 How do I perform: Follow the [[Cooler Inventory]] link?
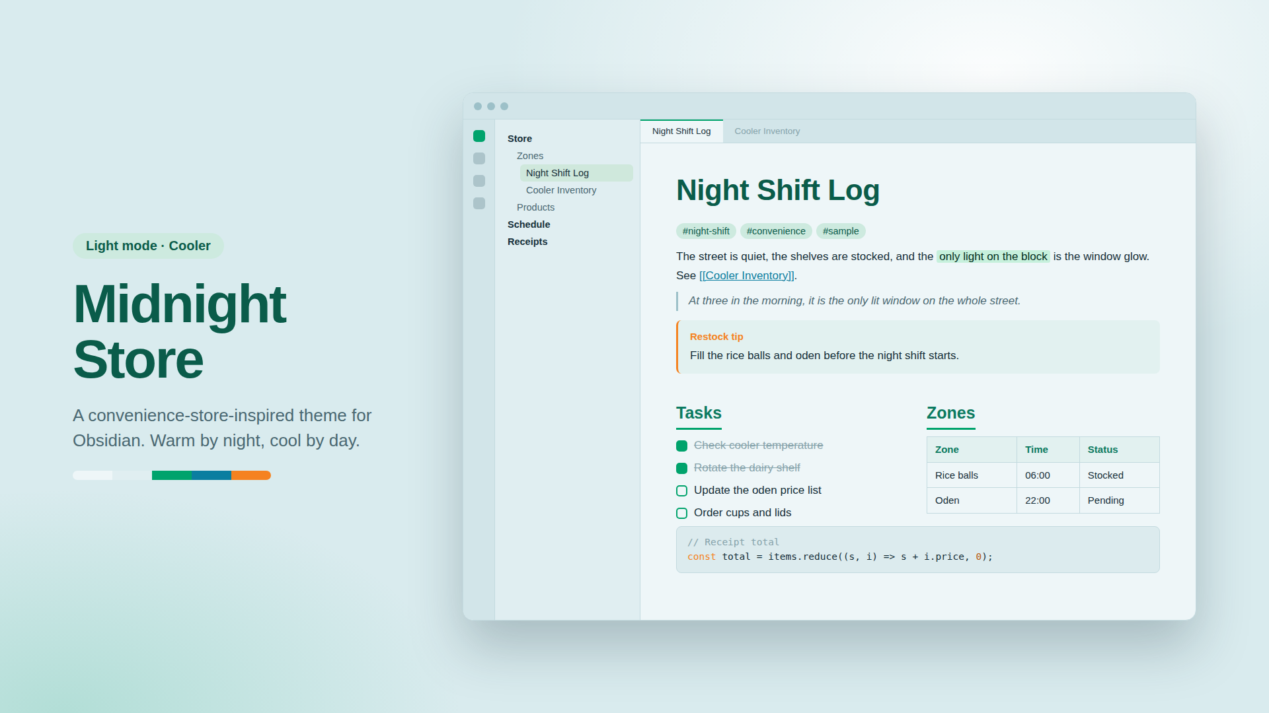747,275
